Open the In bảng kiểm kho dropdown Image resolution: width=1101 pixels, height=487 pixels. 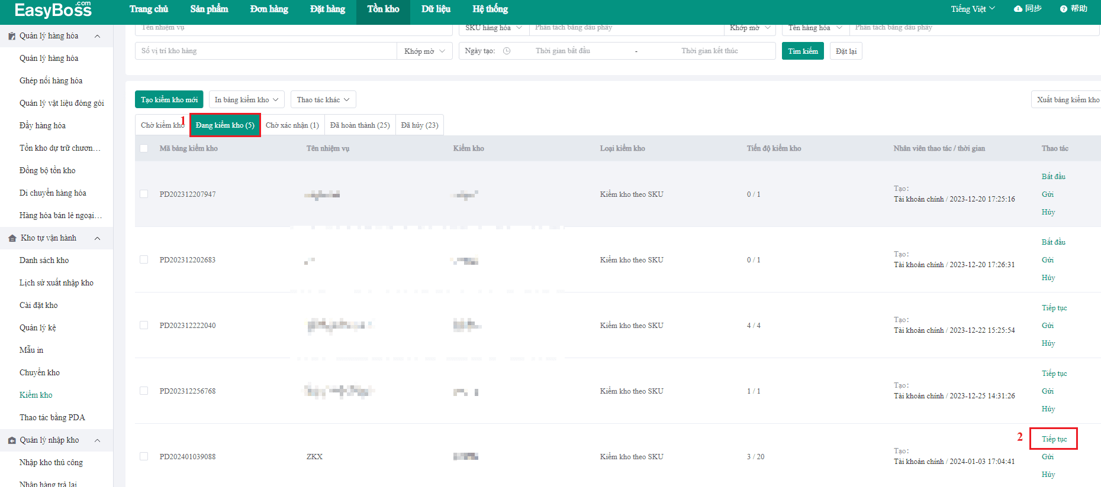[x=247, y=99]
